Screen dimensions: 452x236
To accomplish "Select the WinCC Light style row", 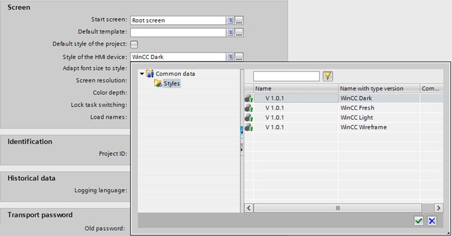I will [x=344, y=118].
